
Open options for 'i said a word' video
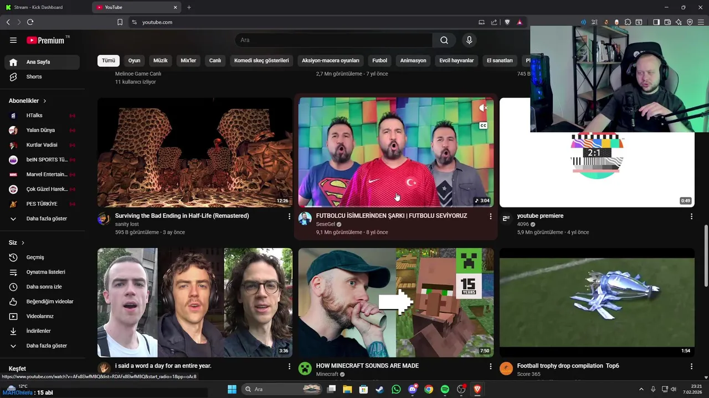(x=289, y=366)
